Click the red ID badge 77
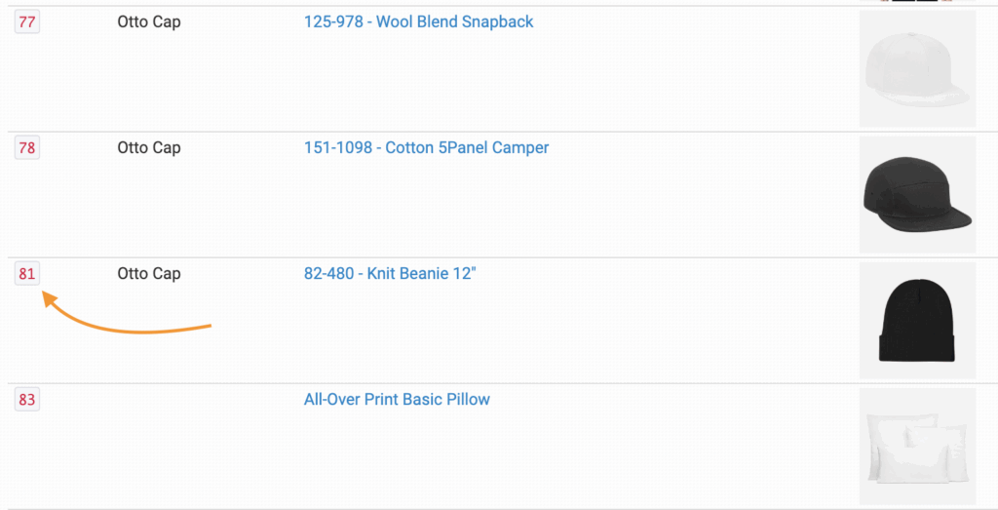998x510 pixels. tap(26, 22)
